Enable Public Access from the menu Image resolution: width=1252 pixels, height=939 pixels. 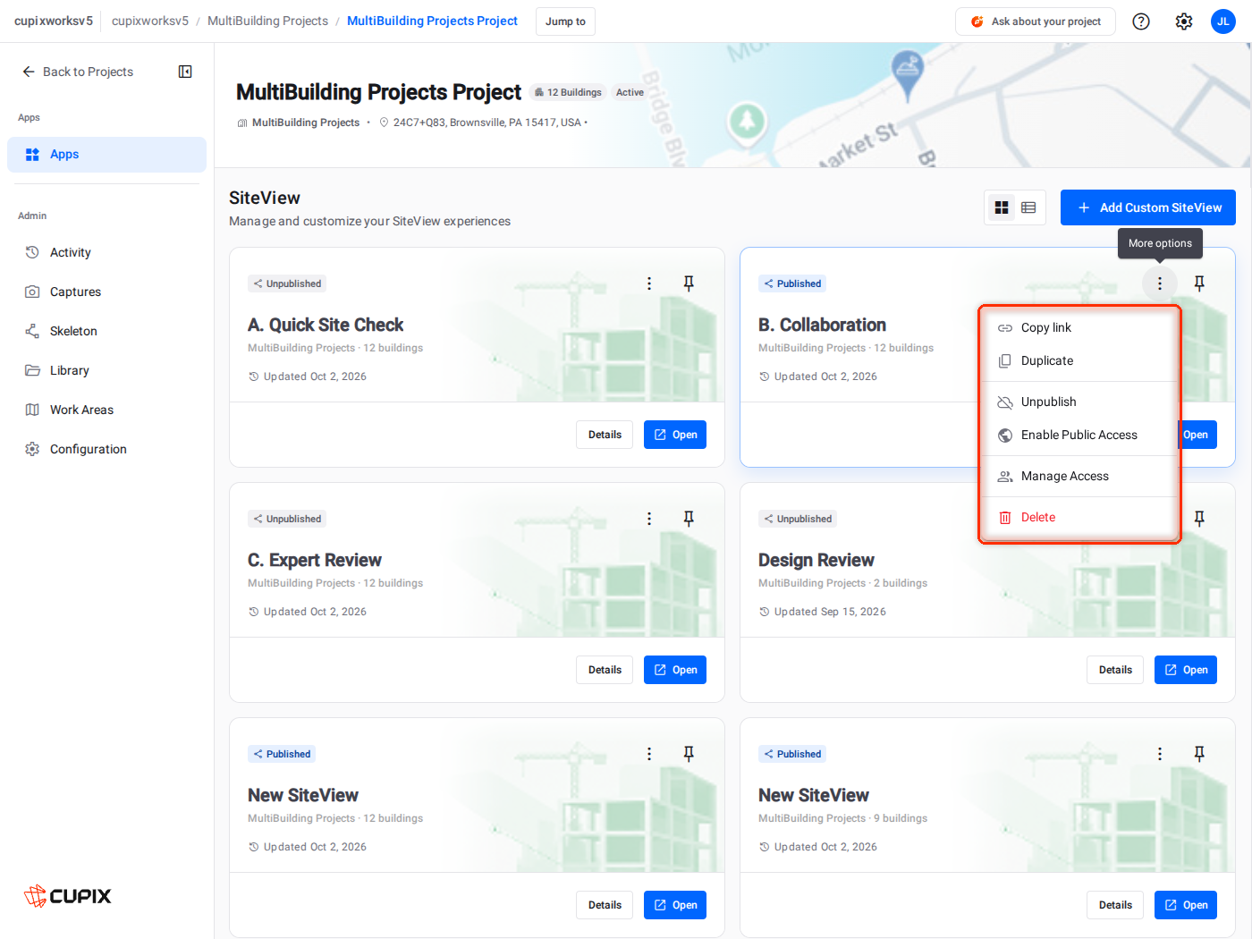pos(1080,436)
